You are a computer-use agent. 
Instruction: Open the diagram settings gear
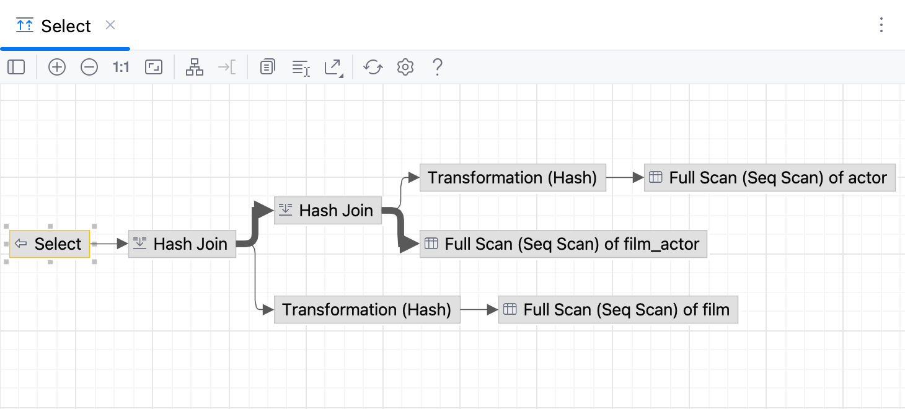[x=405, y=67]
